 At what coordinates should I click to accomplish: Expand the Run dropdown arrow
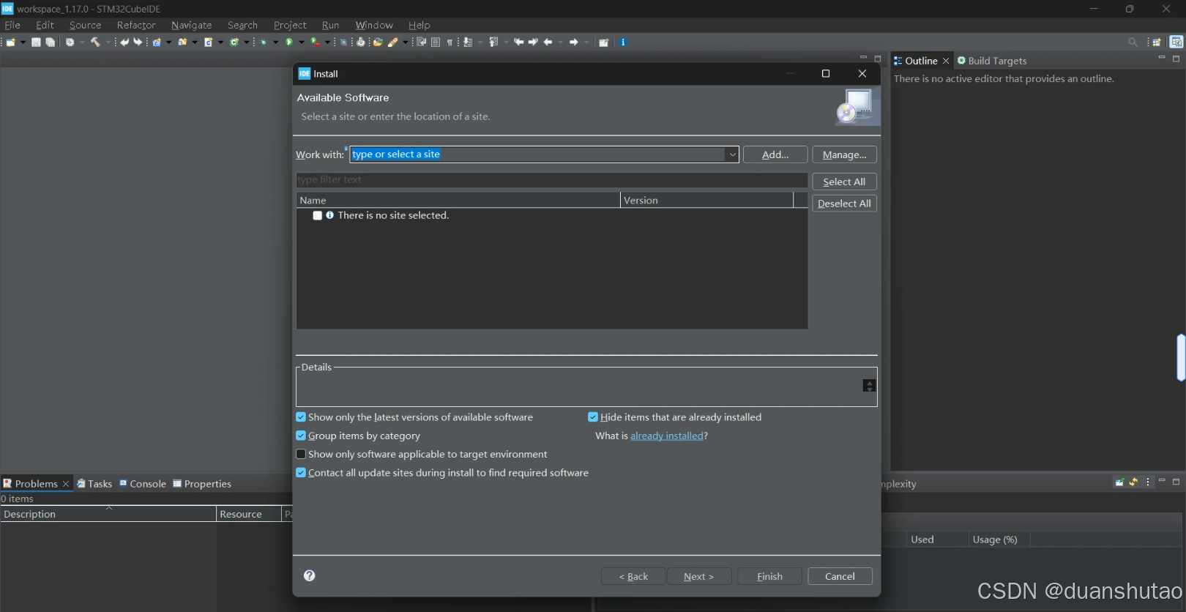point(302,42)
